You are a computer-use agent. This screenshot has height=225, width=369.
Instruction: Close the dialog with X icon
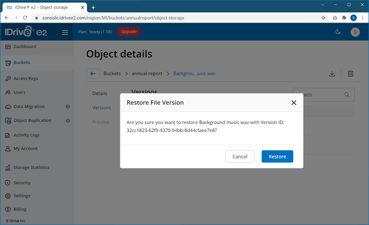pyautogui.click(x=294, y=103)
